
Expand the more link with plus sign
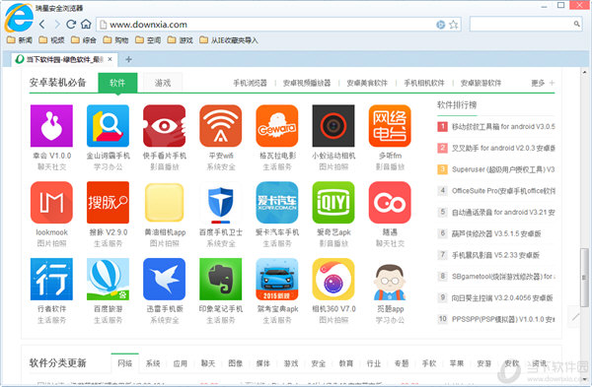pyautogui.click(x=543, y=83)
